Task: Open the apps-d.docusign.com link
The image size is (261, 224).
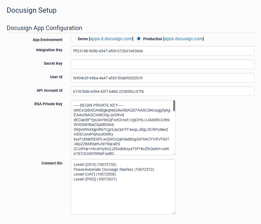Action: pos(111,39)
